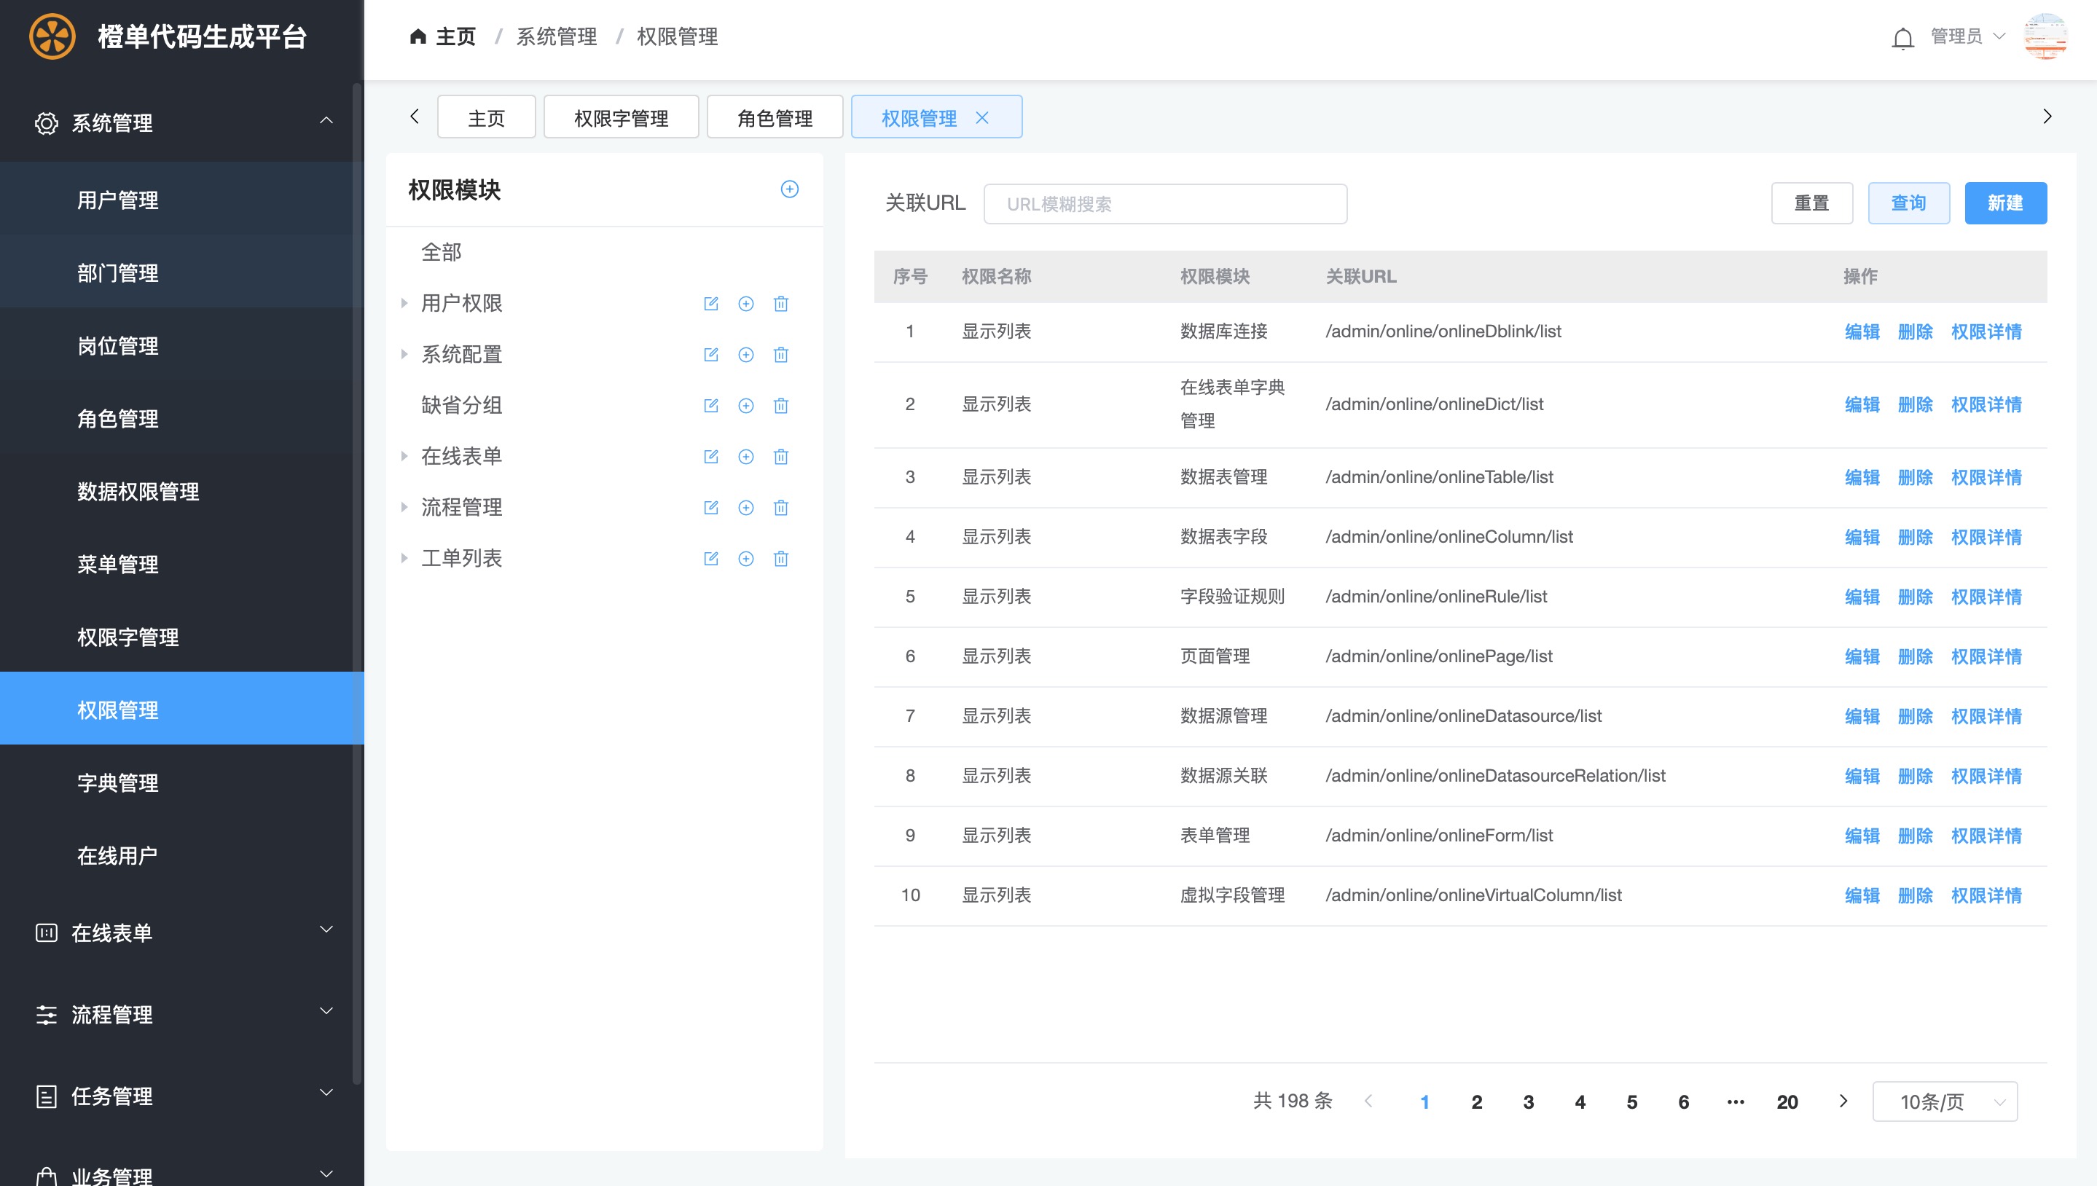Image resolution: width=2097 pixels, height=1186 pixels.
Task: Edit the 缺省分组 module
Action: coord(710,406)
